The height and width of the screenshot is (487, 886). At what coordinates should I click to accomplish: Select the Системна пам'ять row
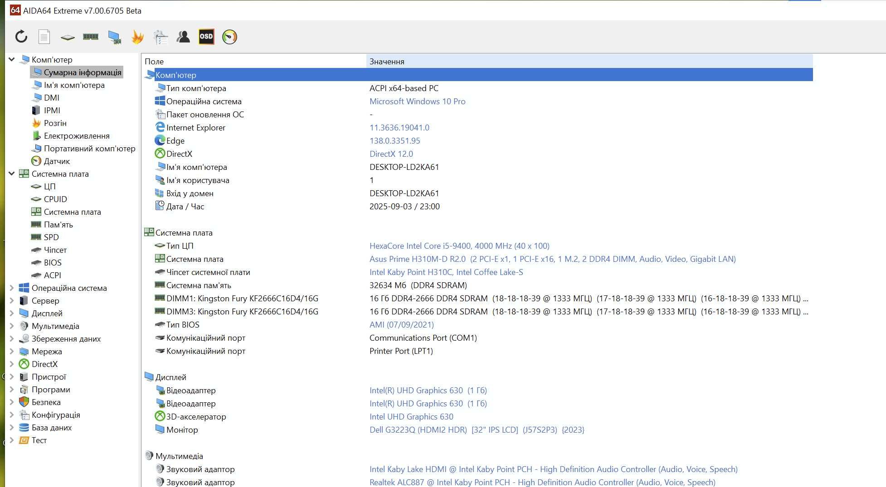[478, 285]
